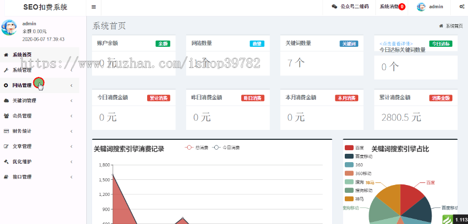
Task: Click the wrench icon for 系统管理
Action: pos(6,70)
